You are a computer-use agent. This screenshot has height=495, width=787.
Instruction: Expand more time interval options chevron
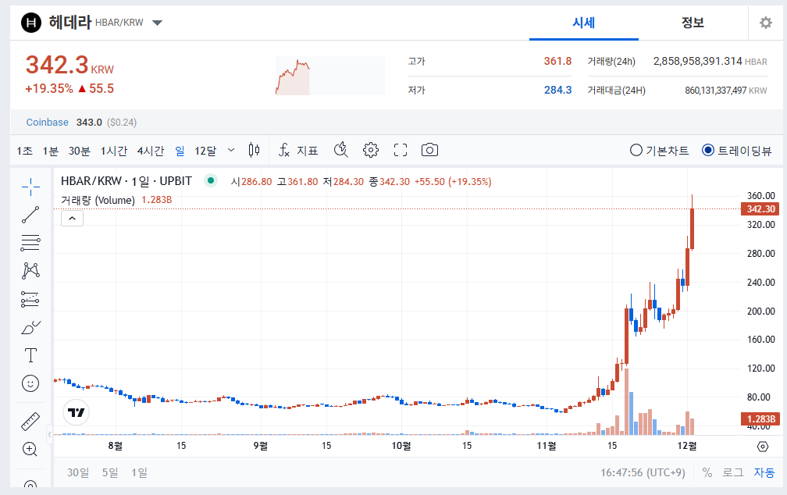click(x=231, y=150)
